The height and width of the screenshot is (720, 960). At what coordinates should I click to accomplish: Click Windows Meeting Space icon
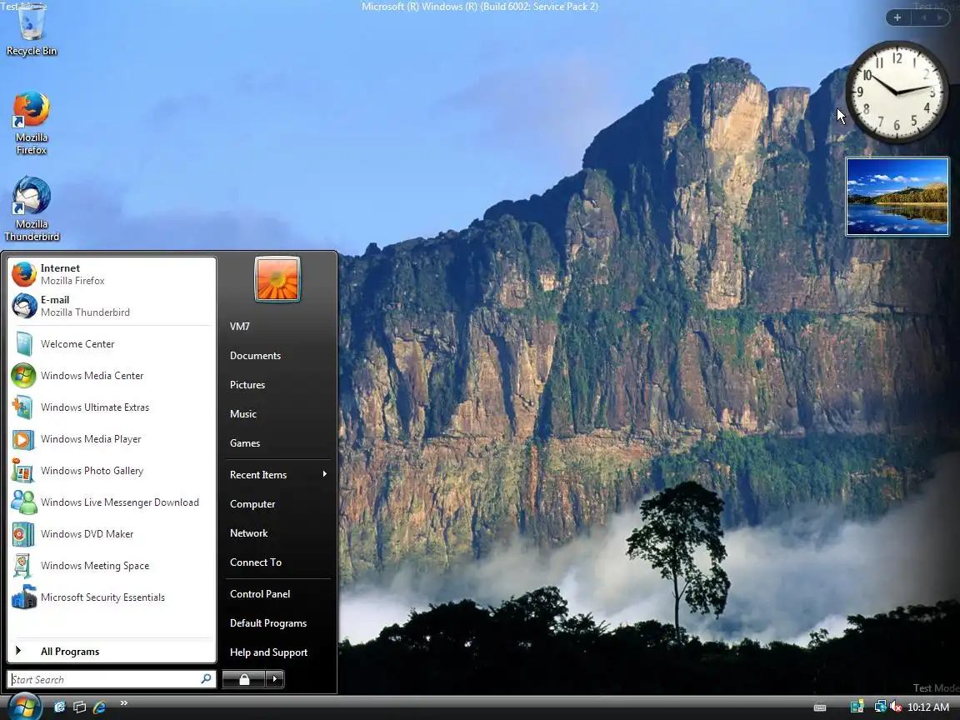(x=22, y=567)
